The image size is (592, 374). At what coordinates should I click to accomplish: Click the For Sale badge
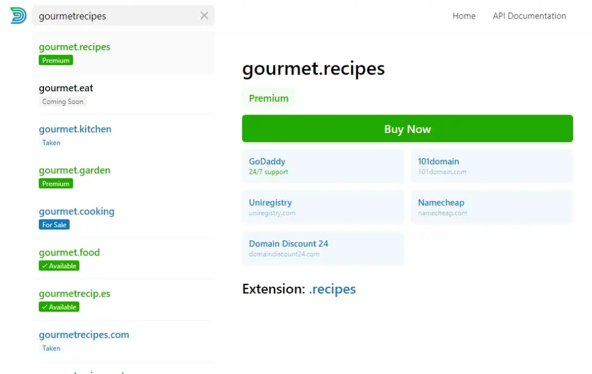coord(54,225)
